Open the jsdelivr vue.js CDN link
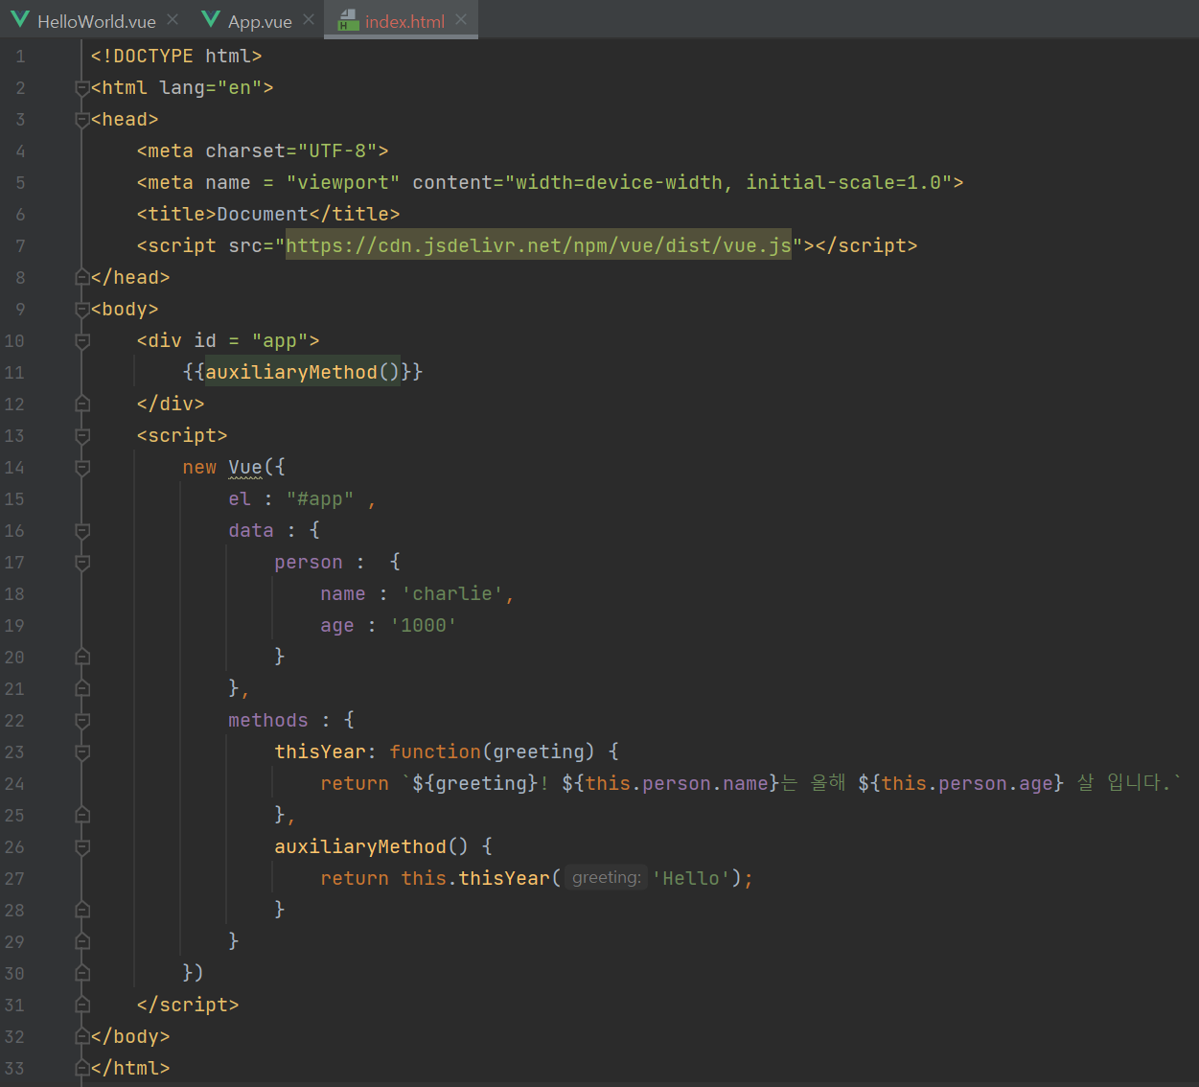Image resolution: width=1199 pixels, height=1087 pixels. tap(539, 246)
